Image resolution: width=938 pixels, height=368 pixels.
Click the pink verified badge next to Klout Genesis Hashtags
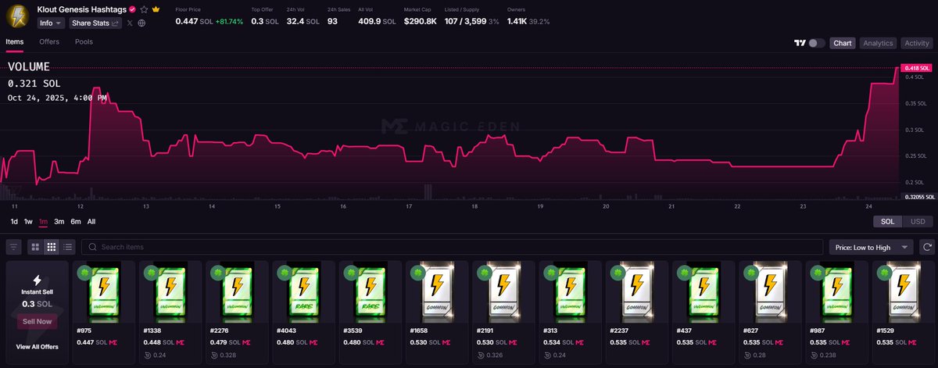coord(133,9)
